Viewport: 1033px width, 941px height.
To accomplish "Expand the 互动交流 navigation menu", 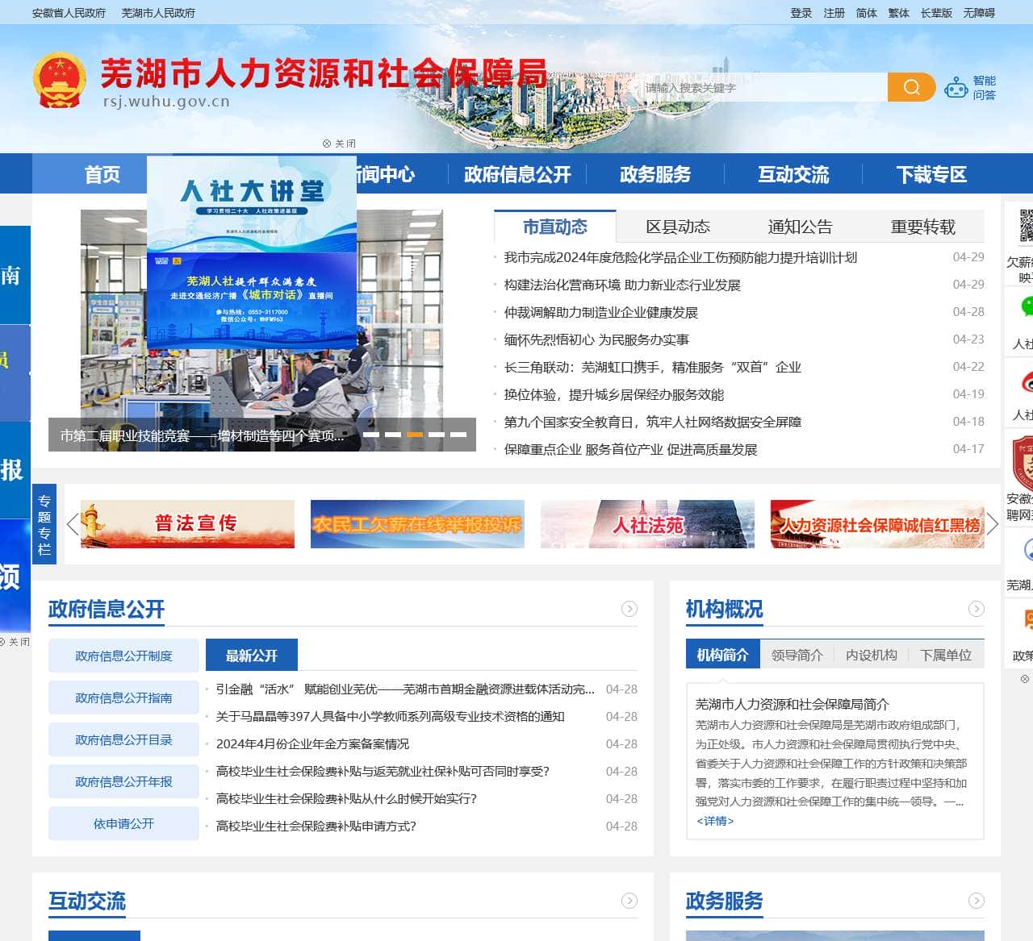I will 793,174.
